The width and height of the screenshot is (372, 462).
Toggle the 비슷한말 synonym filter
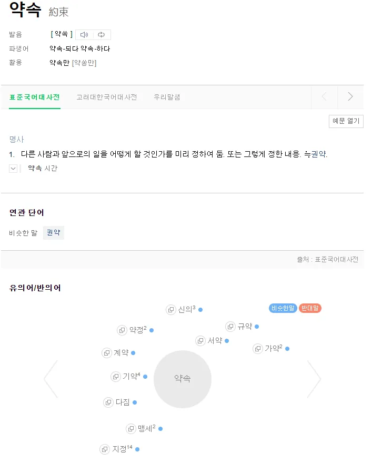[283, 308]
